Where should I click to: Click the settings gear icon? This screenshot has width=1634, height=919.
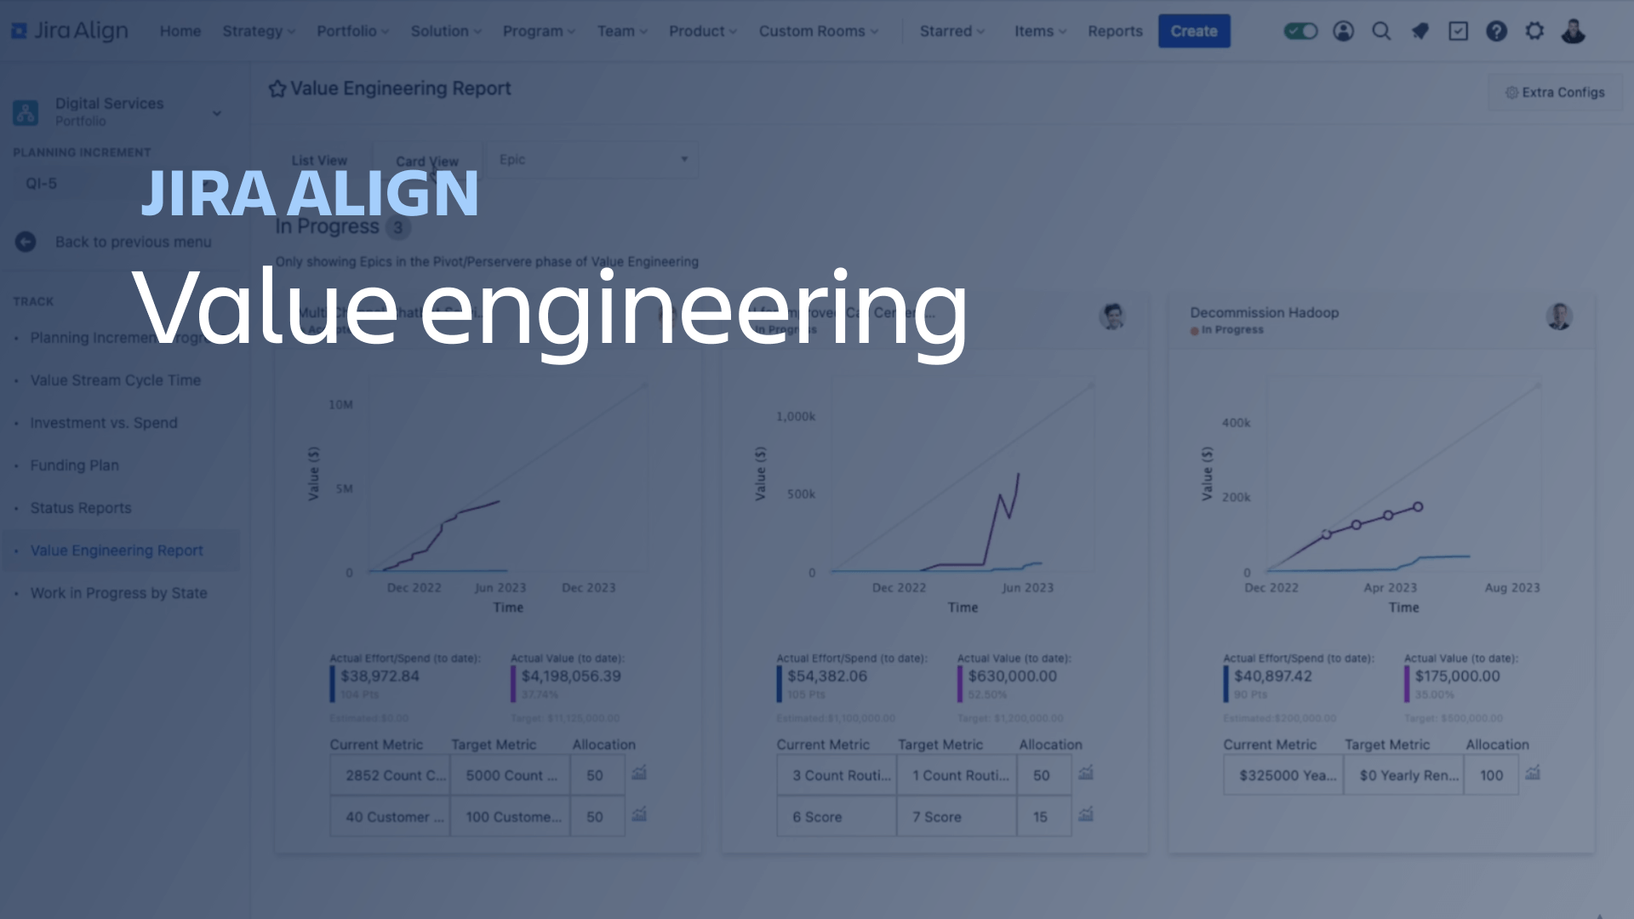point(1534,31)
